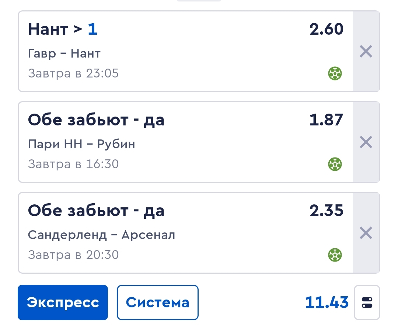Remove the Сандерленд – Арсенал bet
Screen dimensions: 398x332
tap(366, 233)
